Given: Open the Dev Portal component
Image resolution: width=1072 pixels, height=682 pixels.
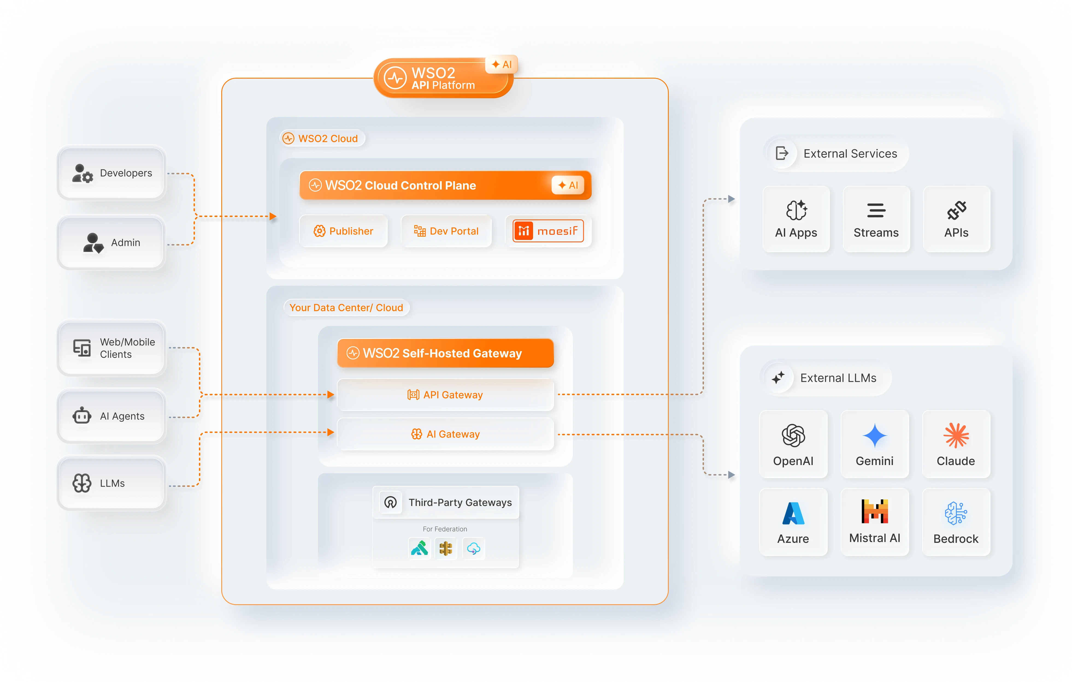Looking at the screenshot, I should (x=446, y=231).
